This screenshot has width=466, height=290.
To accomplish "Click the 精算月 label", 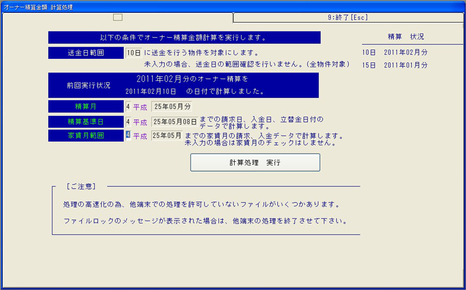I will click(86, 107).
